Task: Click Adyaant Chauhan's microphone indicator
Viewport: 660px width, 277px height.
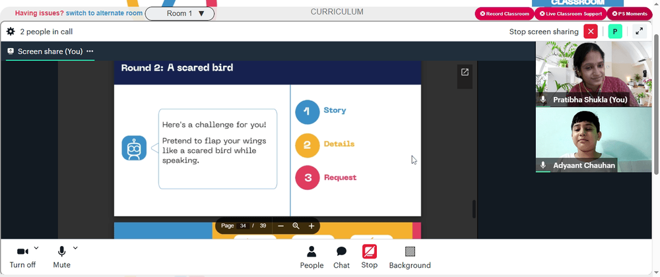Action: point(543,165)
